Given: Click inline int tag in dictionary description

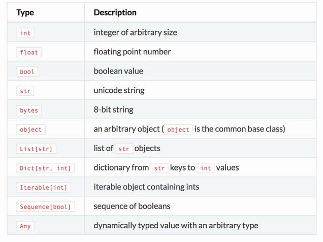Looking at the screenshot, I should pyautogui.click(x=206, y=168).
